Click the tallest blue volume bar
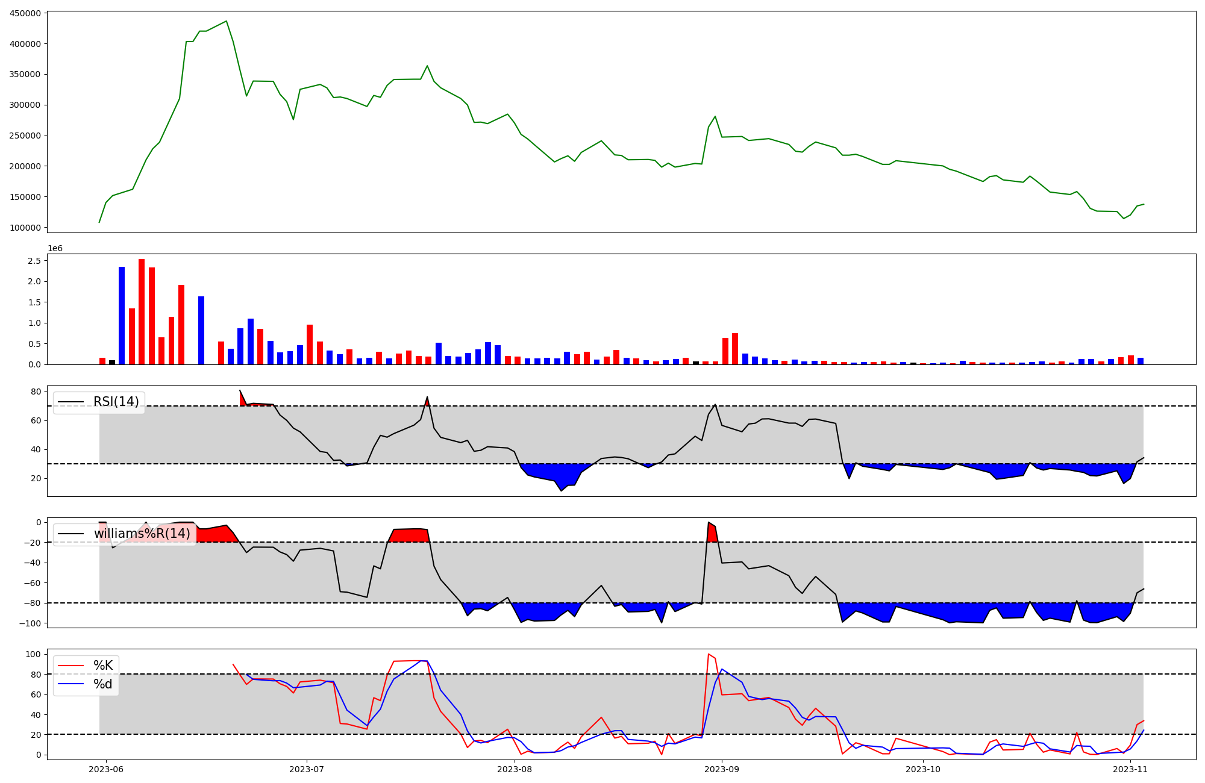 pyautogui.click(x=122, y=316)
